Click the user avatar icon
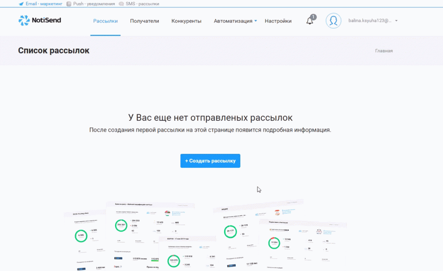 333,21
